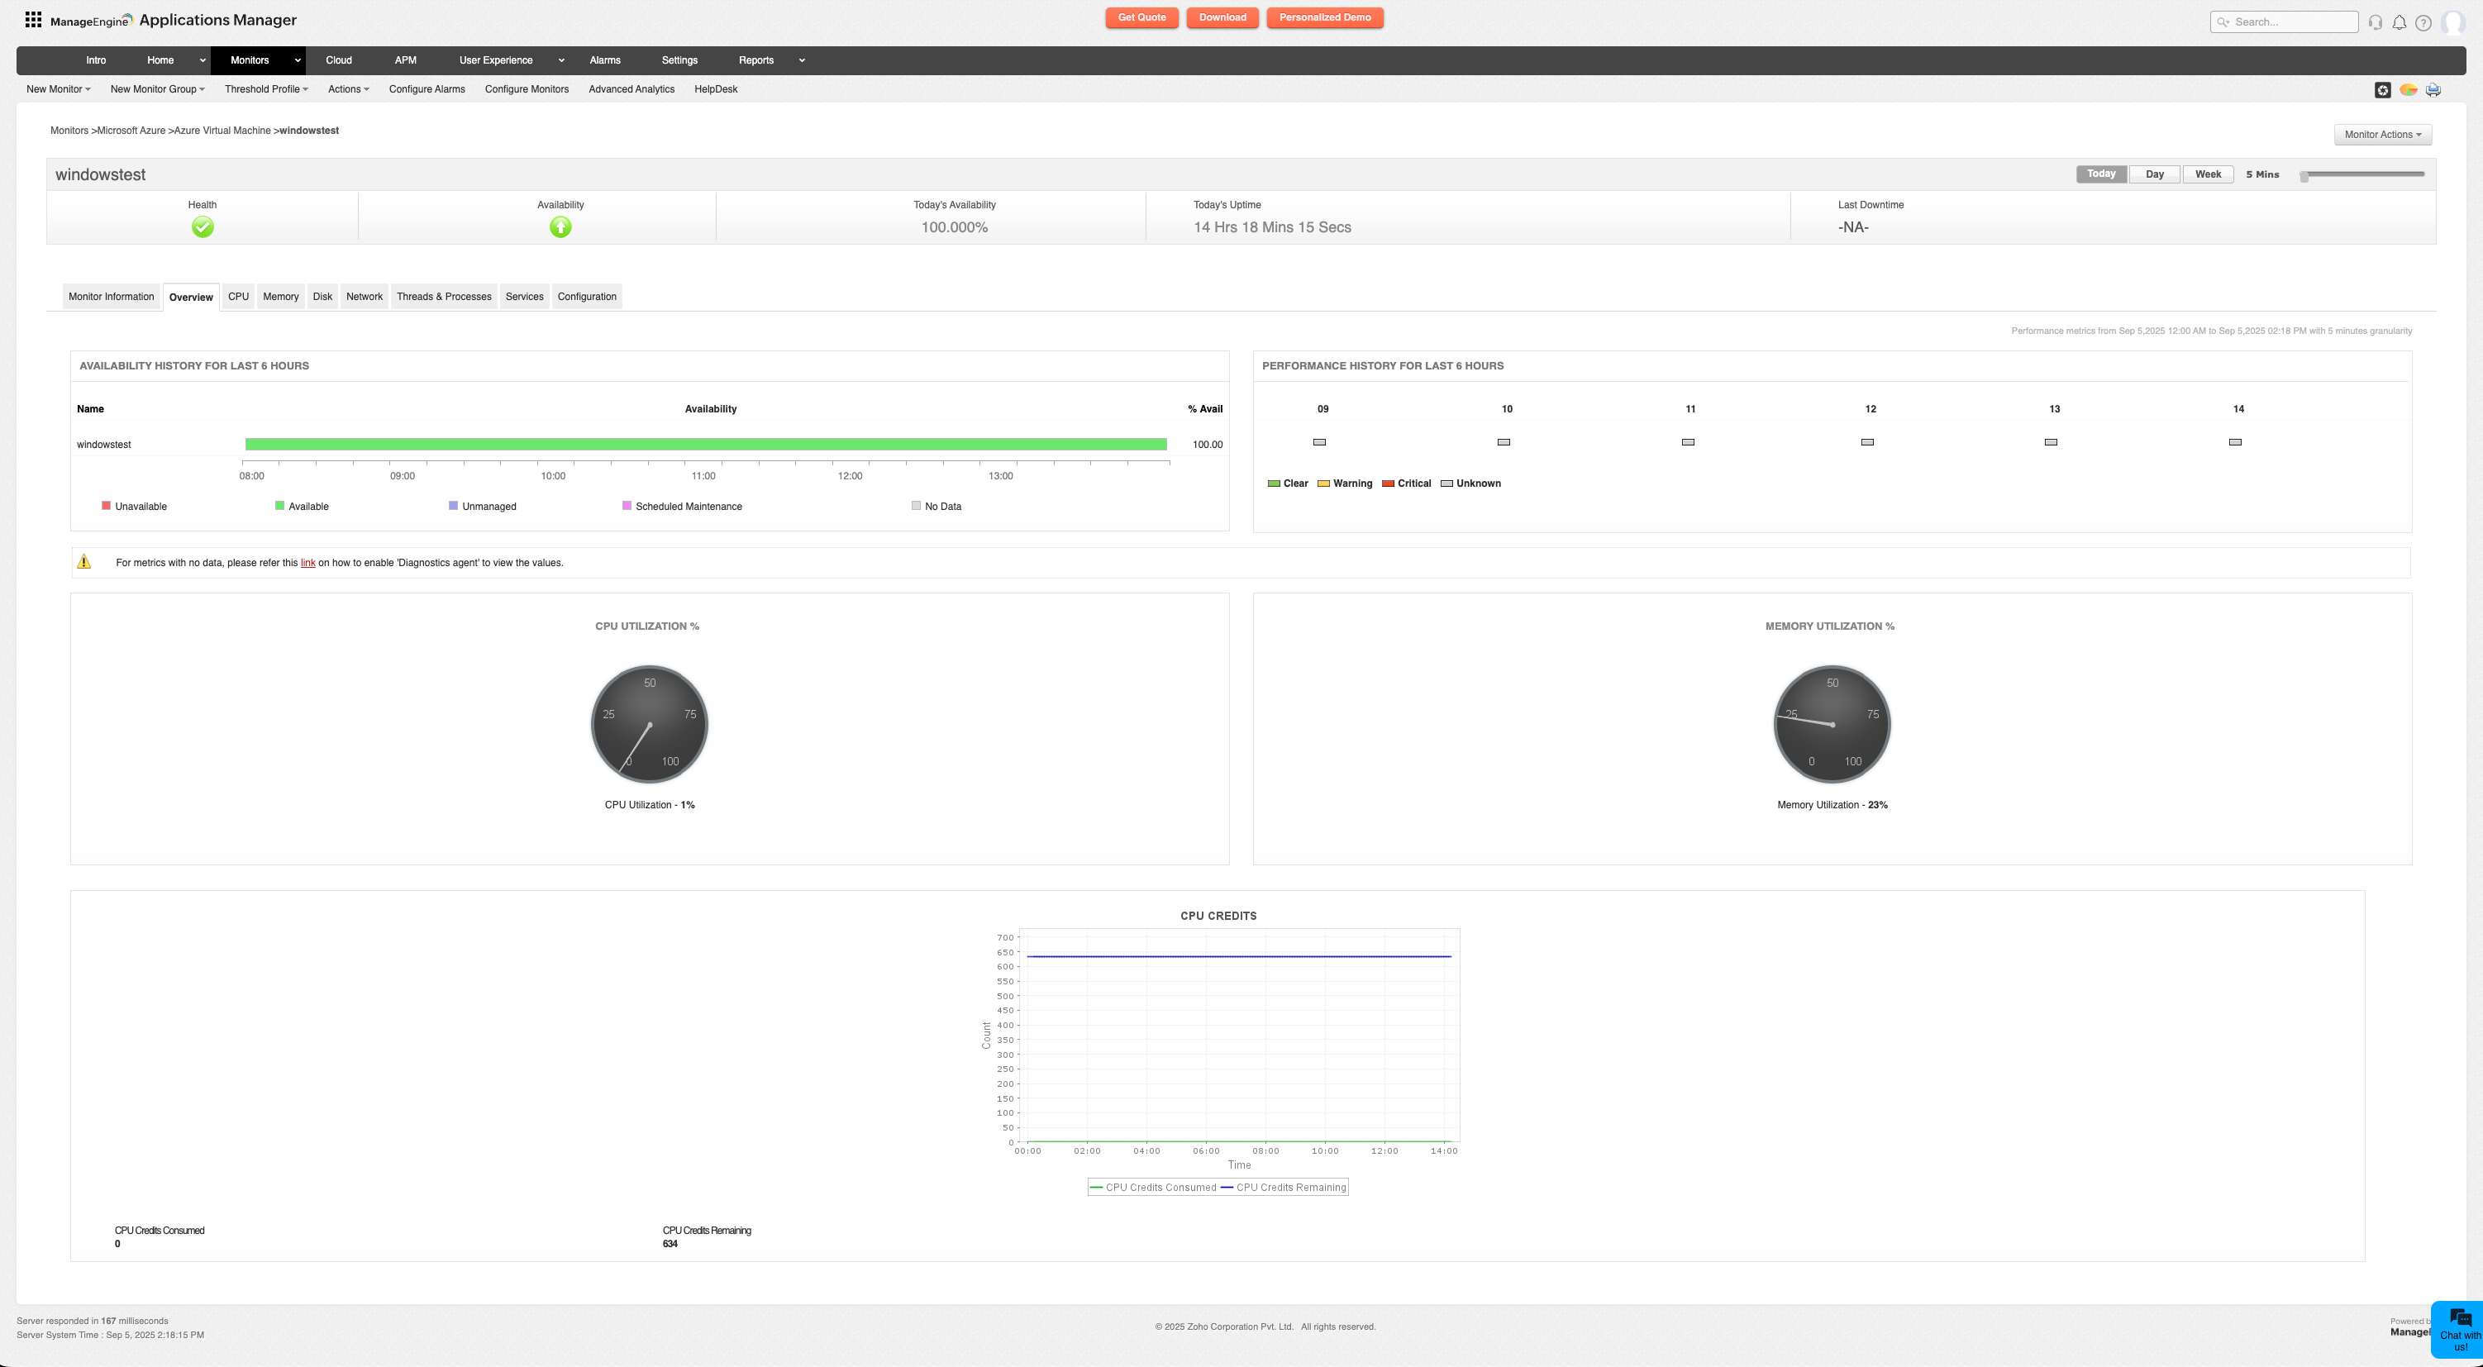This screenshot has width=2483, height=1367.
Task: Click the screenshot capture icon above Monitor Actions
Action: click(x=2382, y=88)
